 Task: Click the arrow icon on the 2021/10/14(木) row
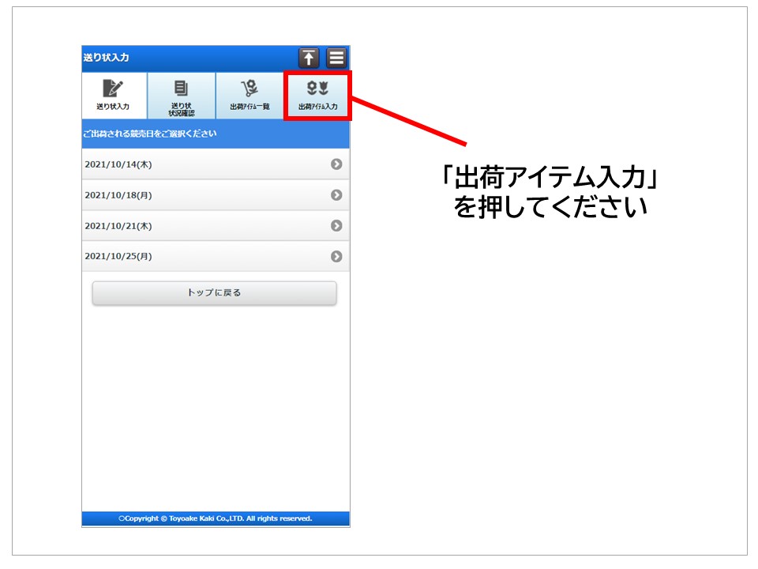coord(336,164)
